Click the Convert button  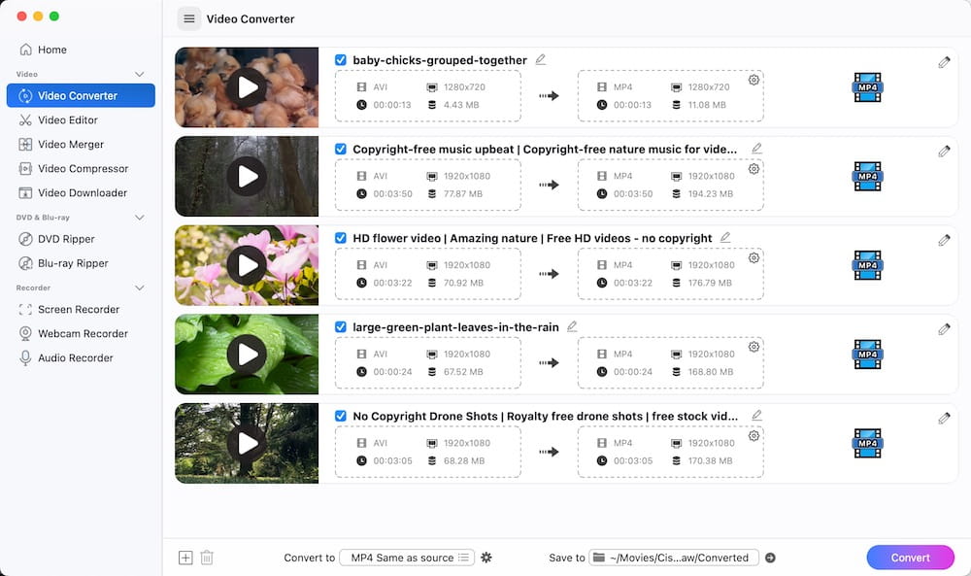[911, 558]
